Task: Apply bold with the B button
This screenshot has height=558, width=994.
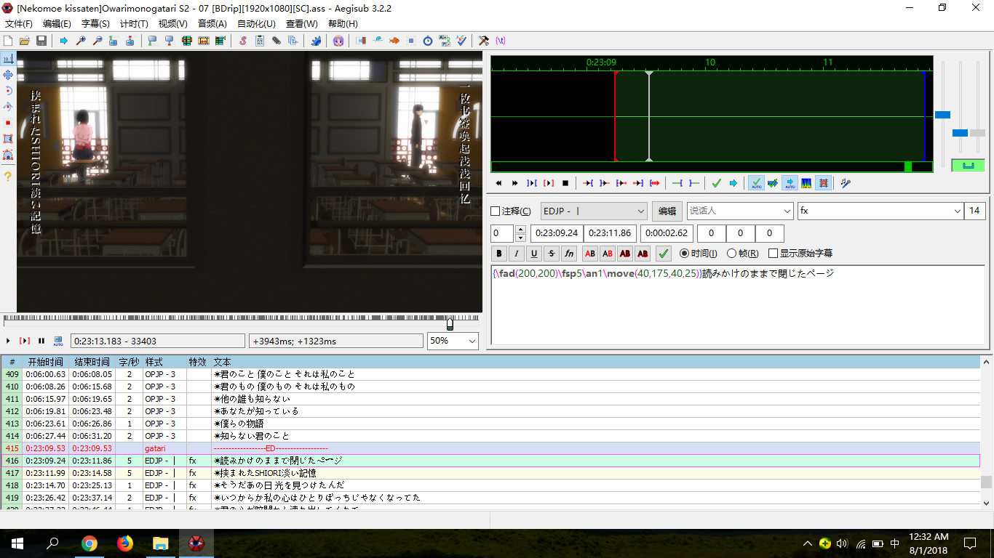Action: 499,254
